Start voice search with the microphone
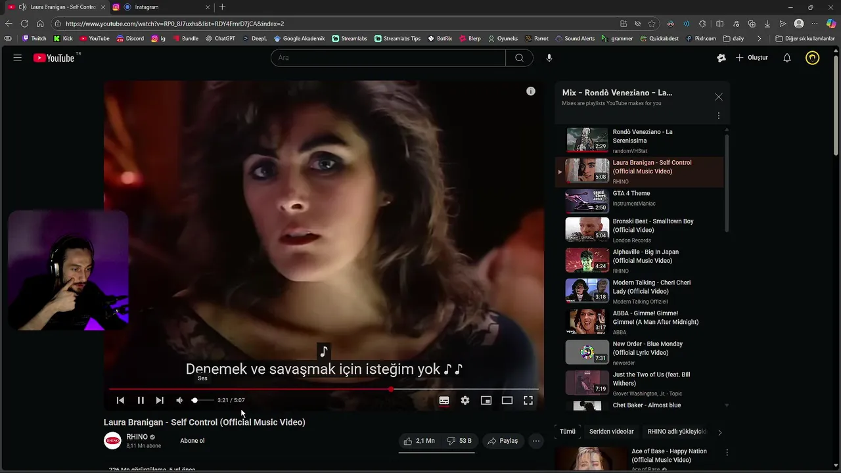Screen dimensions: 841x473 tap(549, 58)
